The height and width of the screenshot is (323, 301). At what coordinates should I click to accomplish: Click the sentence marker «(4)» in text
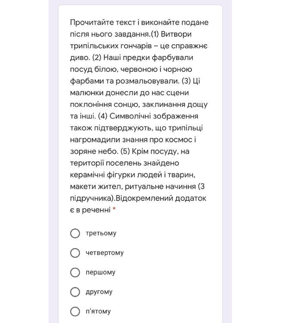click(x=102, y=116)
